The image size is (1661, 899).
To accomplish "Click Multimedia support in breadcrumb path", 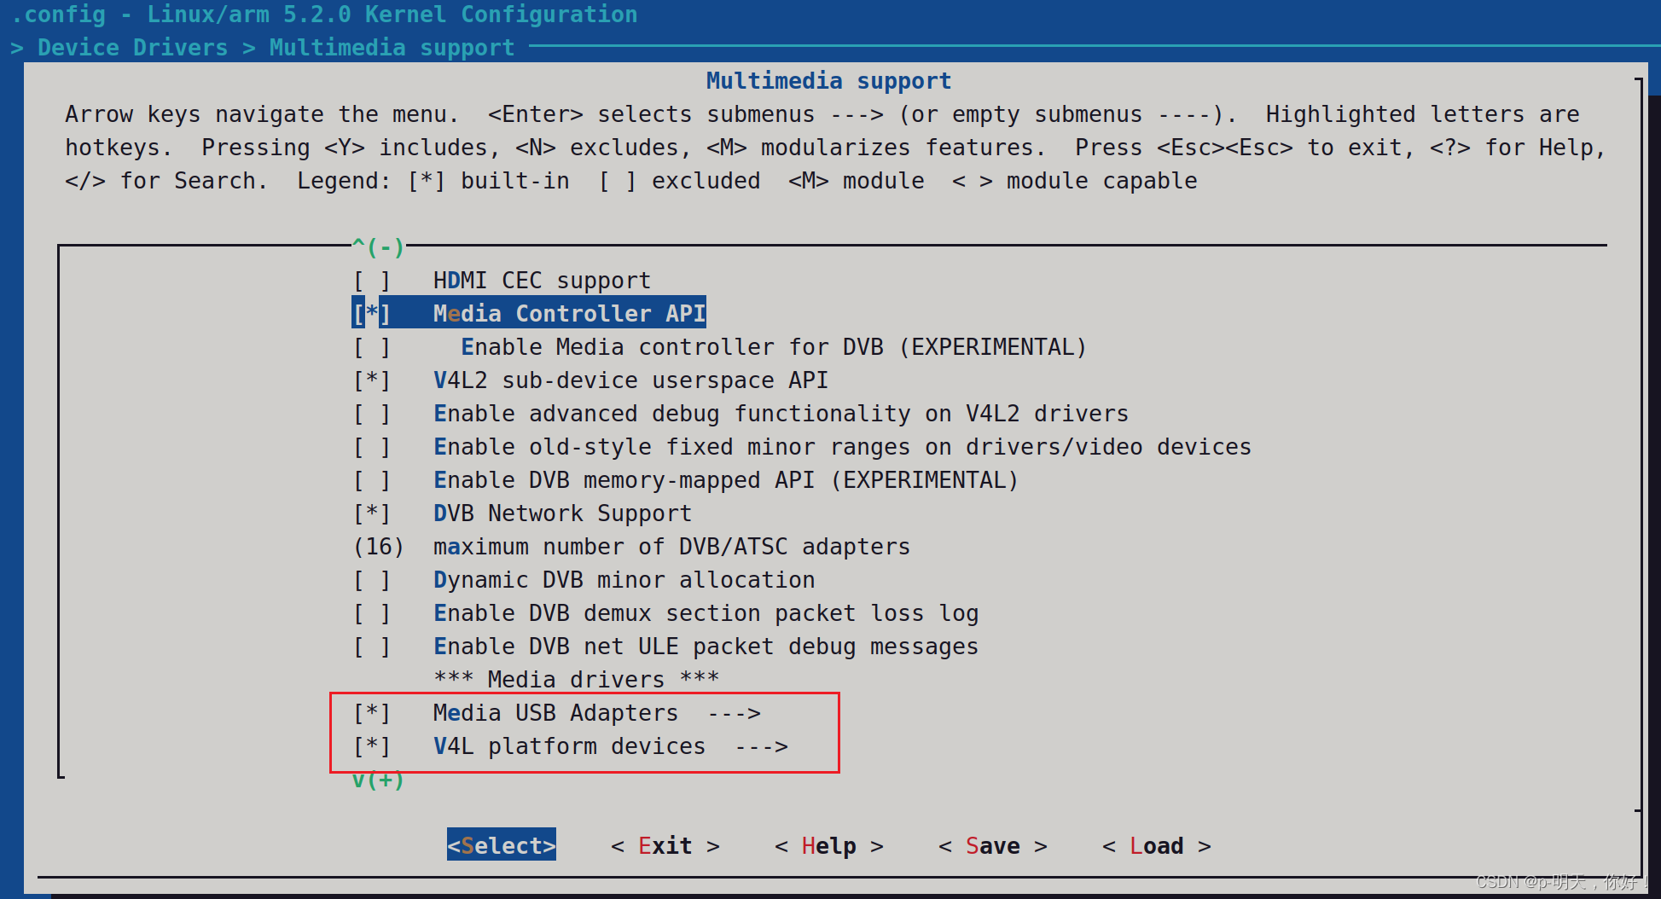I will click(x=392, y=48).
